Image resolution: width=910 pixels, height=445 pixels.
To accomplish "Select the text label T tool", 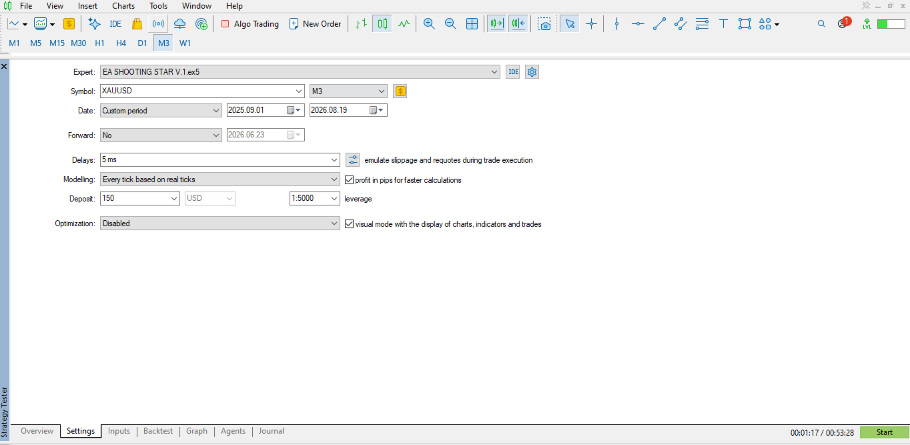I will pyautogui.click(x=723, y=24).
